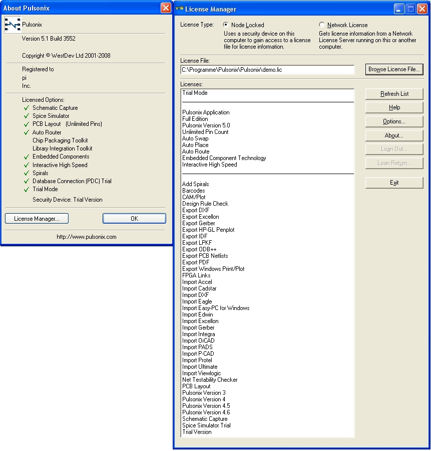Image resolution: width=431 pixels, height=451 pixels.
Task: Click the Refresh List button
Action: [x=394, y=94]
